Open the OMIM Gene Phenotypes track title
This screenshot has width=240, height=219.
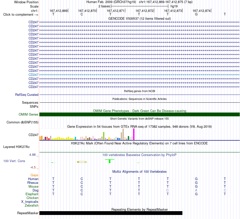coord(139,111)
